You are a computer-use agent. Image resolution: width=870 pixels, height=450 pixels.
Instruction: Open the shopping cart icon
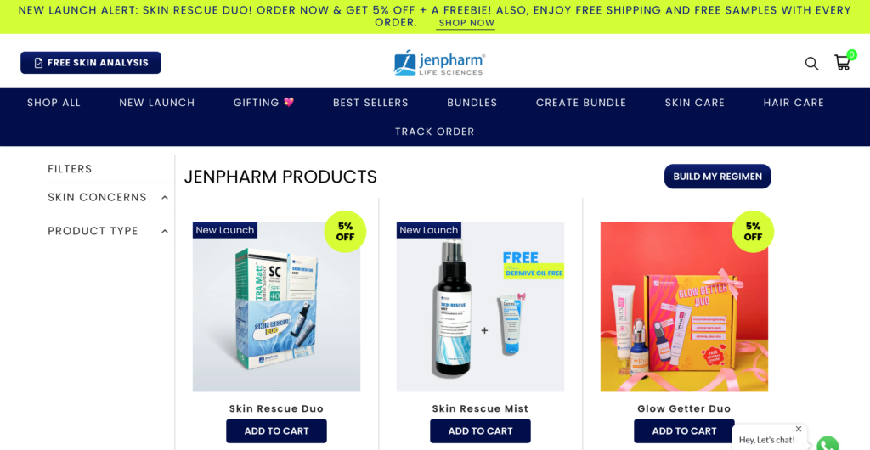click(842, 63)
